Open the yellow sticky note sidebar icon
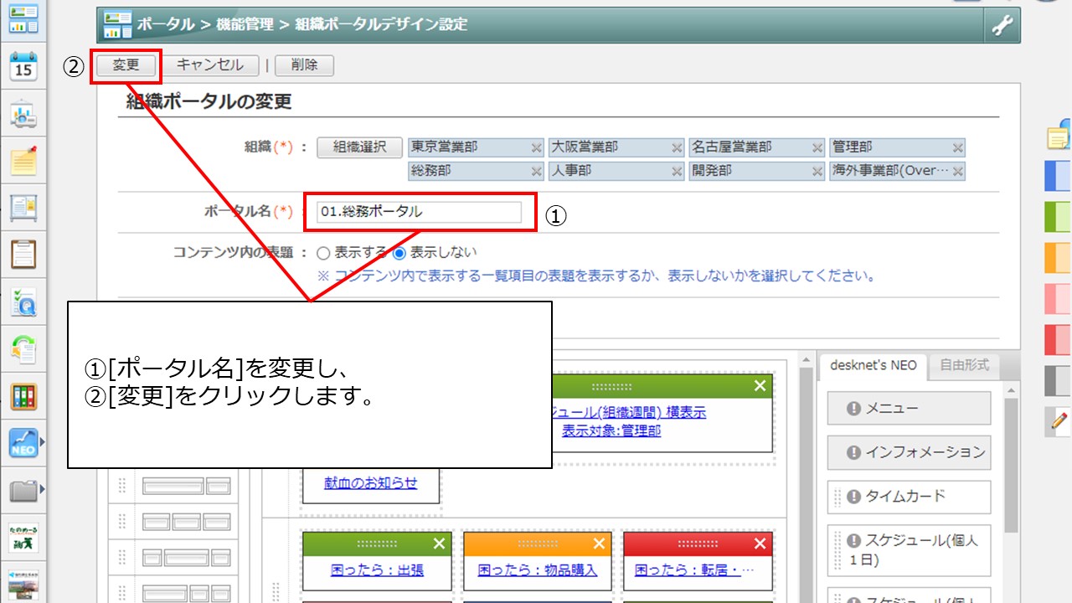Image resolution: width=1072 pixels, height=603 pixels. [23, 159]
